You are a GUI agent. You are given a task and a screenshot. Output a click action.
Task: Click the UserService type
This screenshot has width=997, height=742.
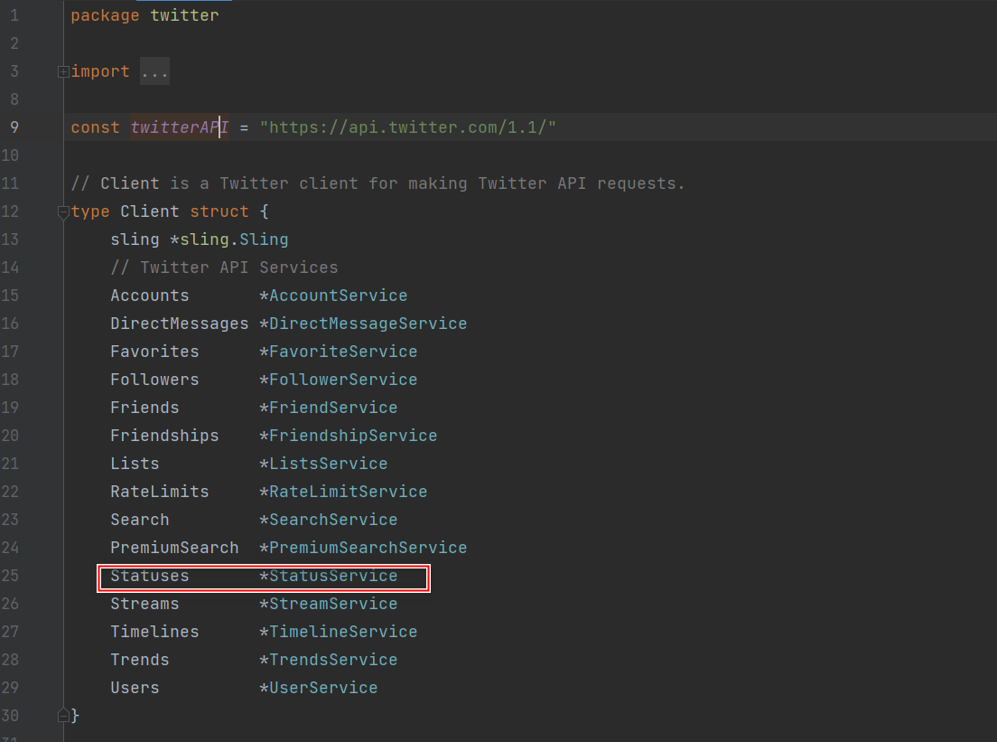[323, 687]
